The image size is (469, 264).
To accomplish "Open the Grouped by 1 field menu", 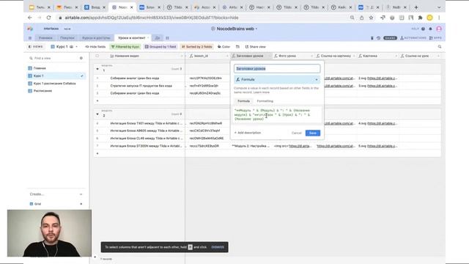I will coord(160,47).
